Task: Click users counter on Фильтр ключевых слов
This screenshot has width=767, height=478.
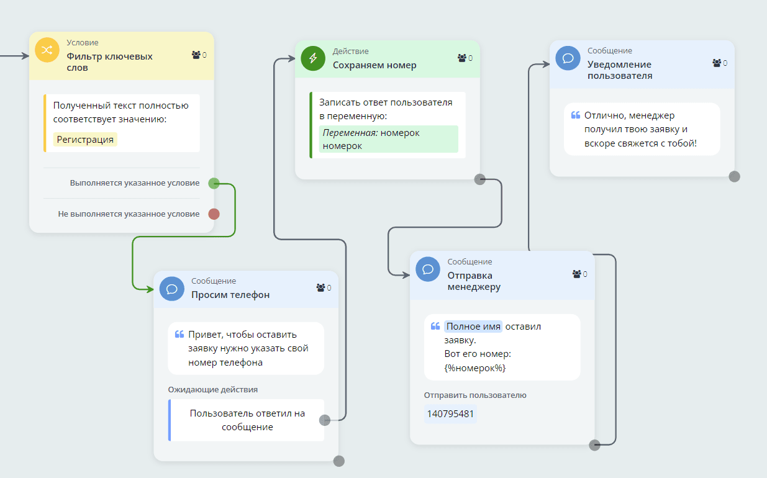Action: click(x=199, y=55)
